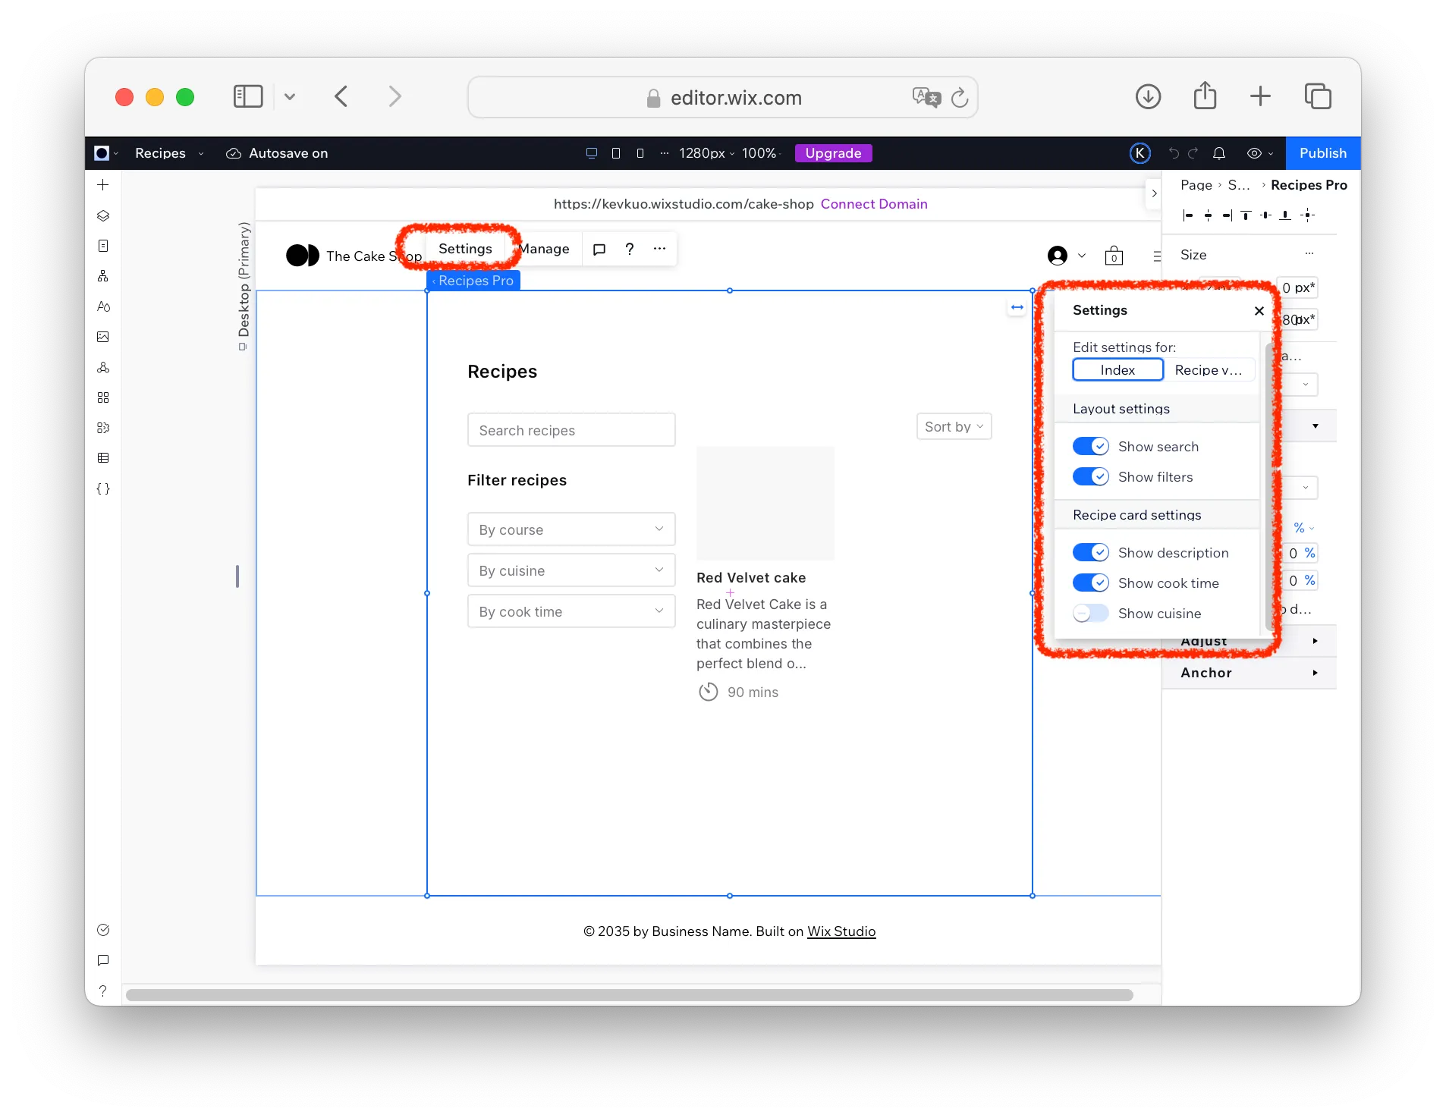
Task: Click the align top icon in inspector
Action: pos(1246,215)
